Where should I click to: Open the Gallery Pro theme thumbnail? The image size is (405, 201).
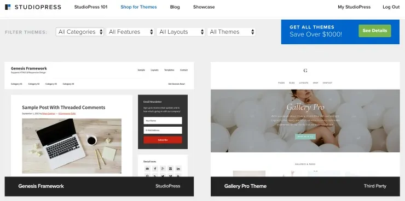click(305, 119)
